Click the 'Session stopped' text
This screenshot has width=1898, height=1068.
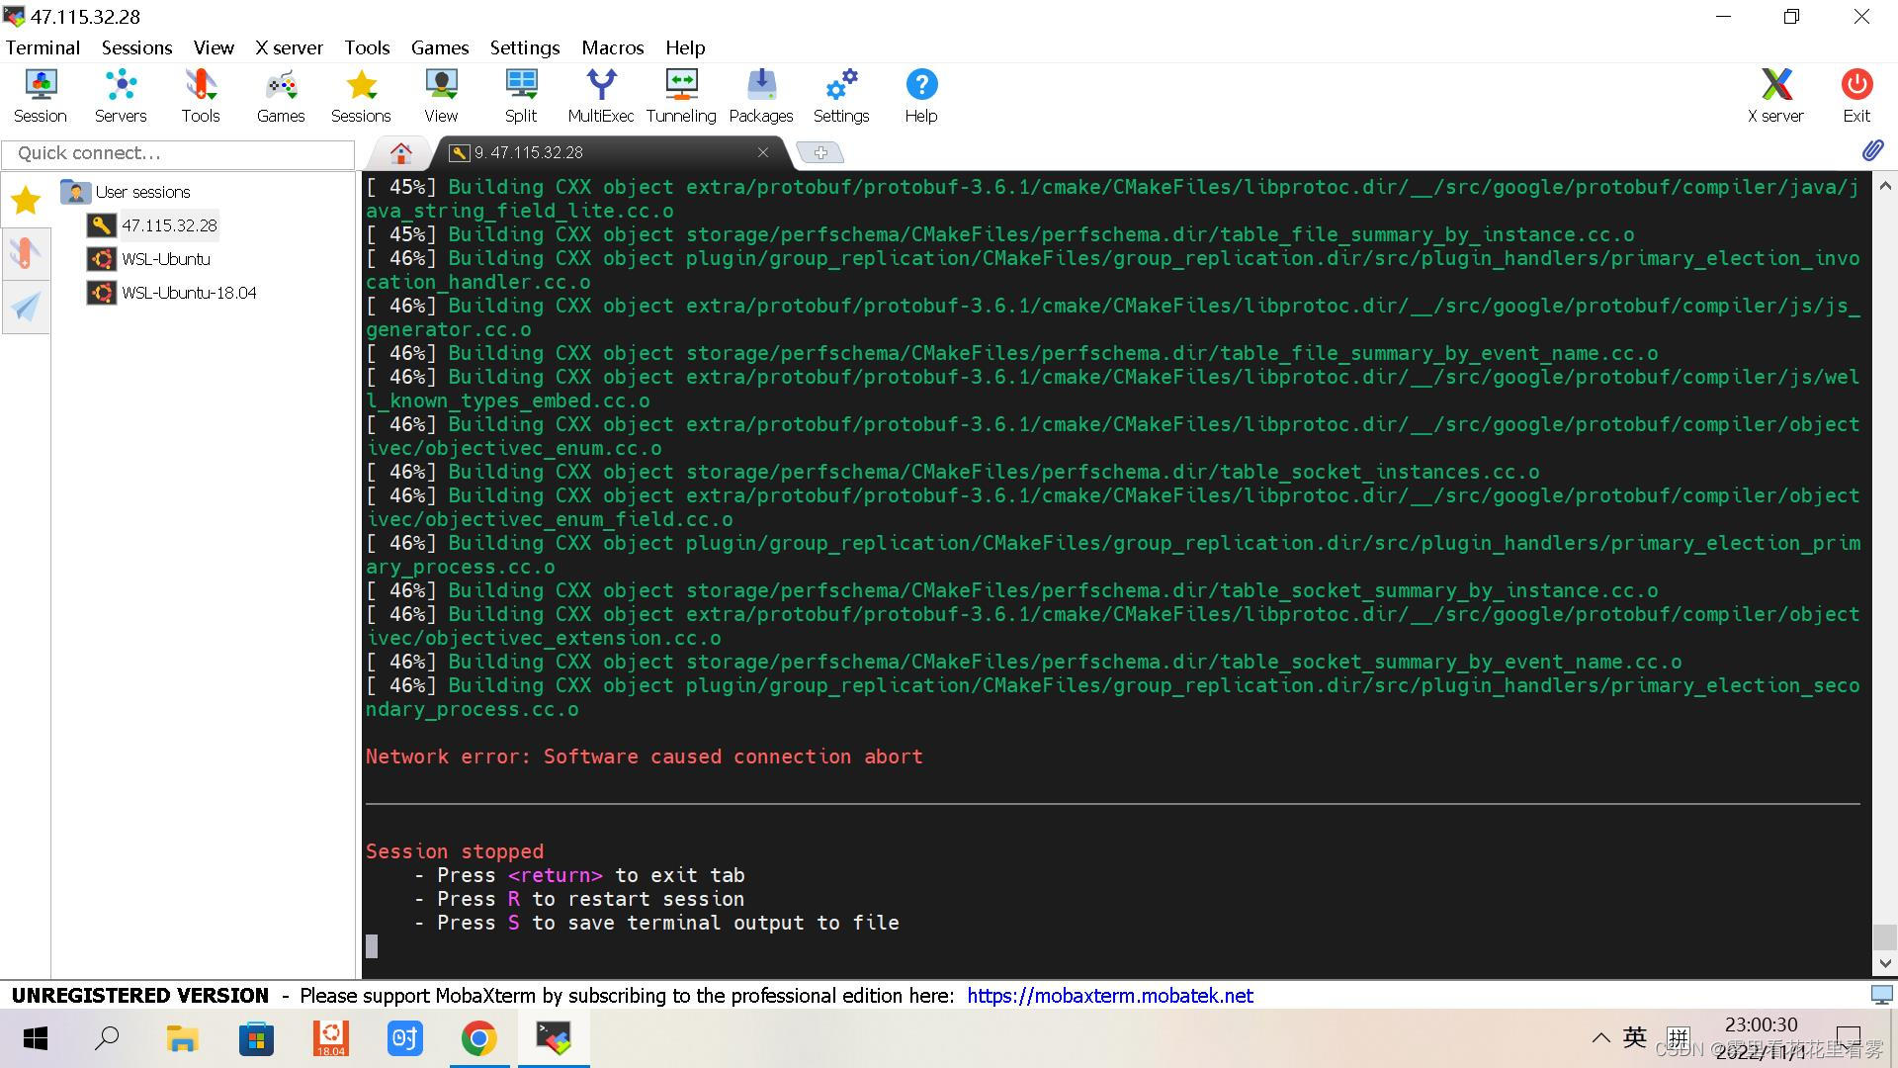pos(455,851)
